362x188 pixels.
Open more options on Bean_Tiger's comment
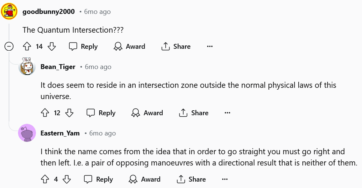tap(227, 113)
